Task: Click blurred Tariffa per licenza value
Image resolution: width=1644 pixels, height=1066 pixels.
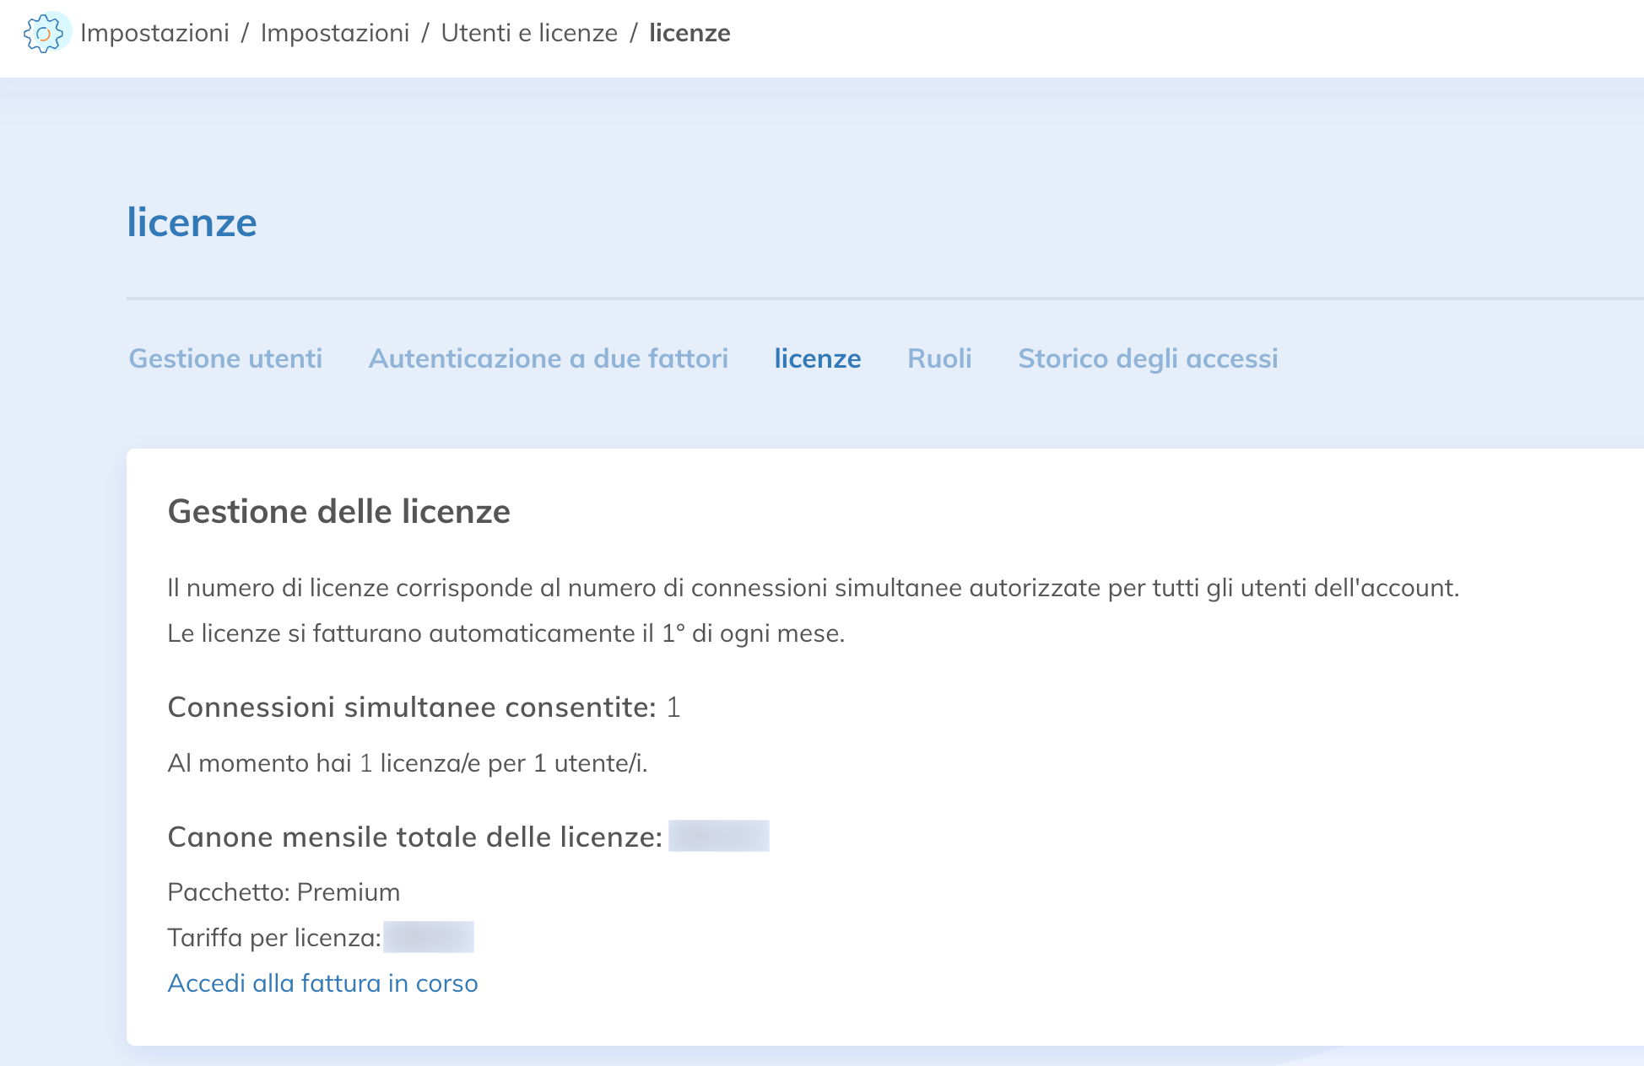Action: (x=428, y=938)
